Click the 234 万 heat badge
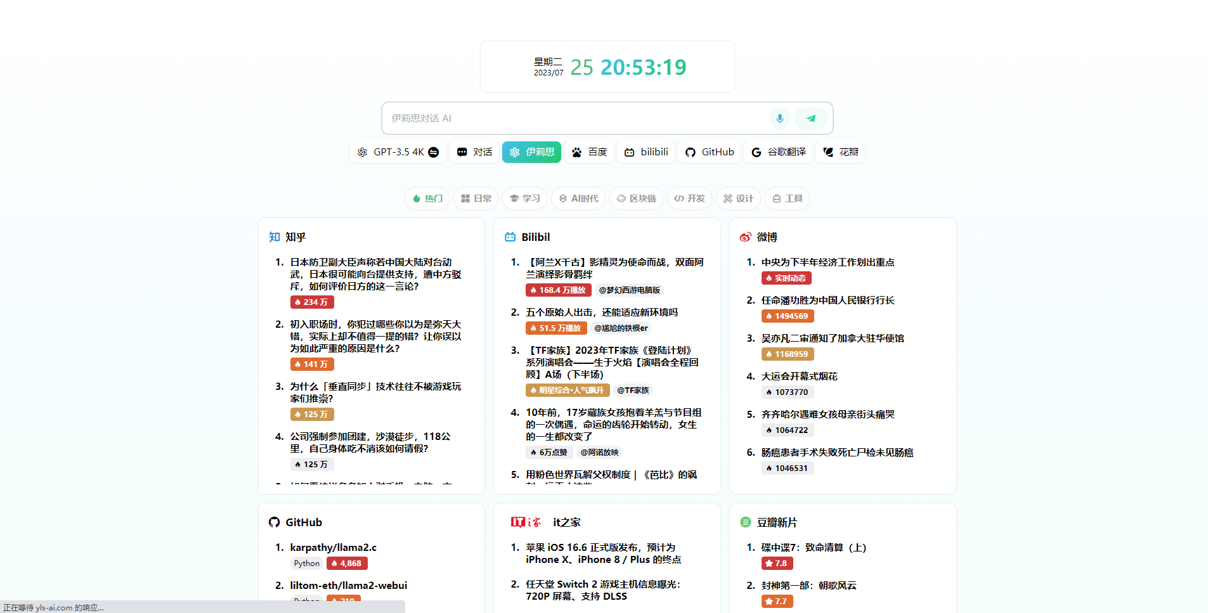1208x613 pixels. pyautogui.click(x=312, y=302)
